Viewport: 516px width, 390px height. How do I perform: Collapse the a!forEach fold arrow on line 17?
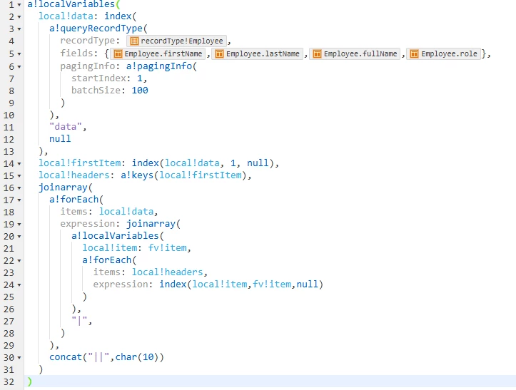(19, 200)
